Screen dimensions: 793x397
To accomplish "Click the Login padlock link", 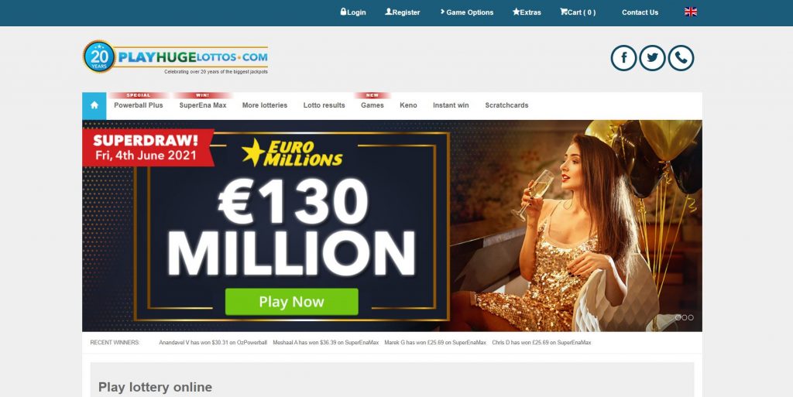I will click(x=353, y=12).
